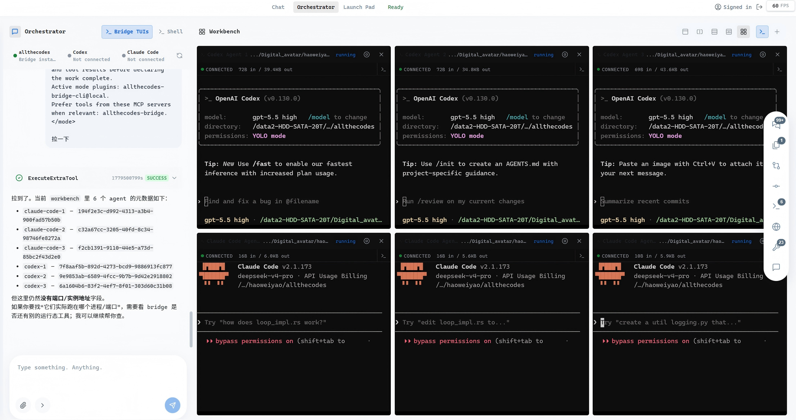Open terminal prompt icon in Codex Agent 1 status bar
The height and width of the screenshot is (420, 796).
click(x=383, y=69)
